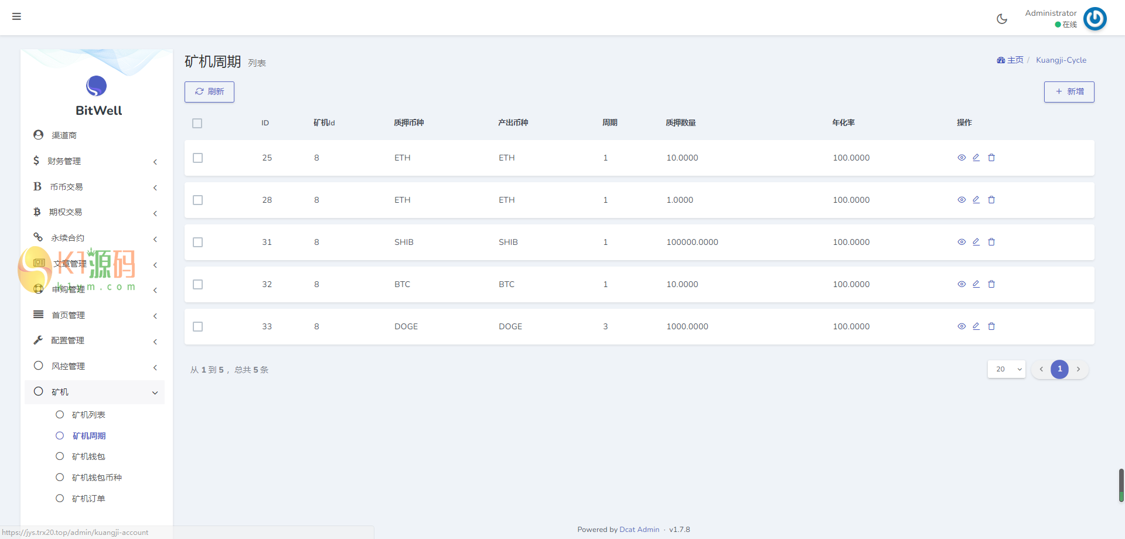Check the row with ID 28
This screenshot has width=1125, height=539.
(x=198, y=200)
